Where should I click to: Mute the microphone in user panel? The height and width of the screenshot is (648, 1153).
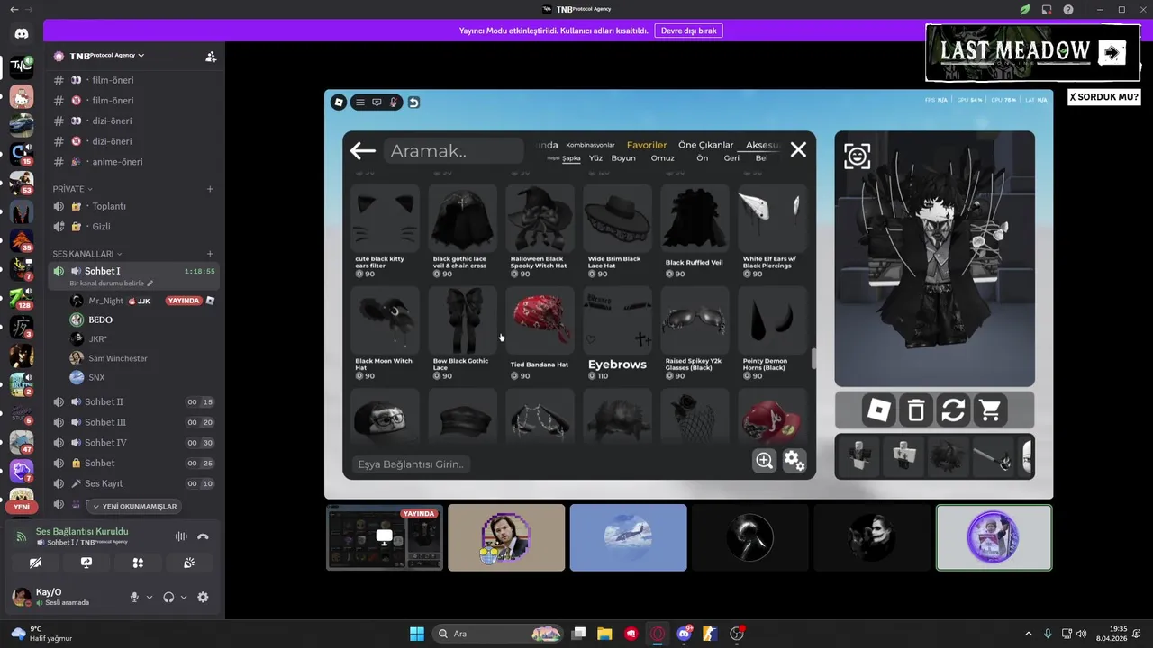tap(134, 597)
